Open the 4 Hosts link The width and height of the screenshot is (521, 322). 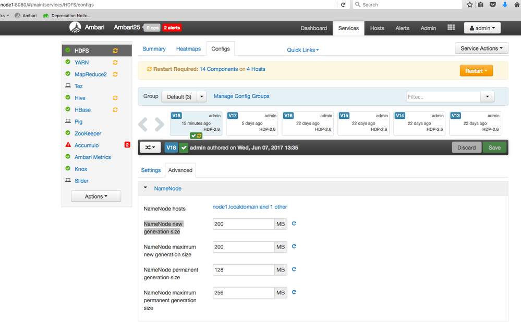click(x=256, y=69)
